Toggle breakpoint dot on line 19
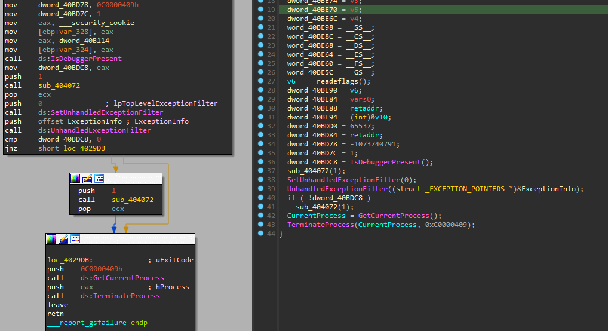 pyautogui.click(x=261, y=10)
